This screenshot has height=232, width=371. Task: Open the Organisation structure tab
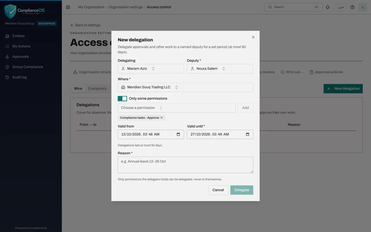(92, 72)
